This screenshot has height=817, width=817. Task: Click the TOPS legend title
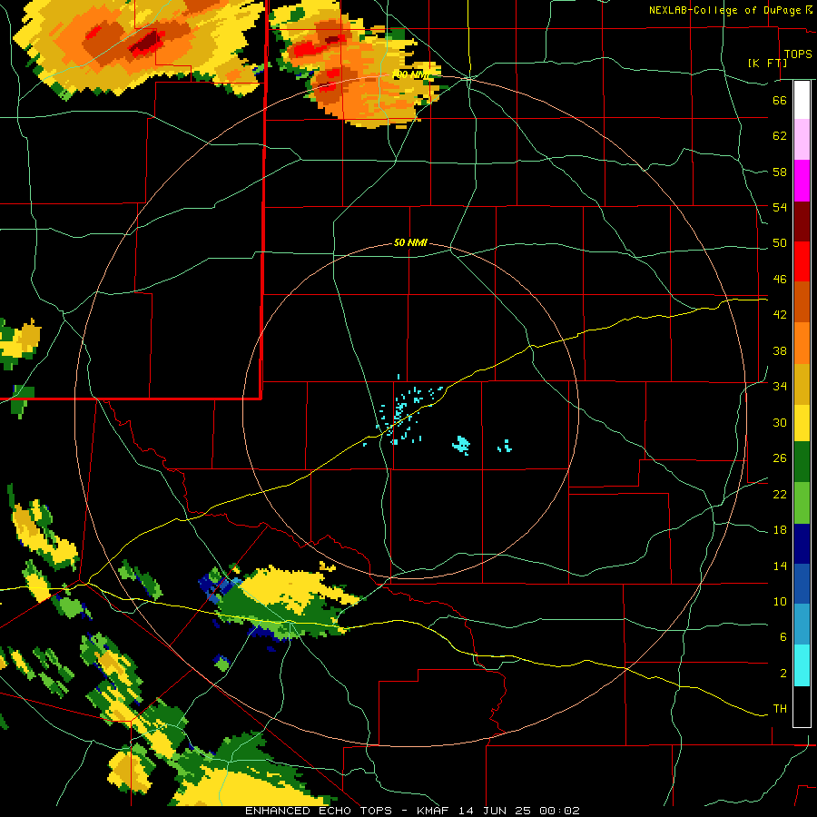tap(798, 54)
